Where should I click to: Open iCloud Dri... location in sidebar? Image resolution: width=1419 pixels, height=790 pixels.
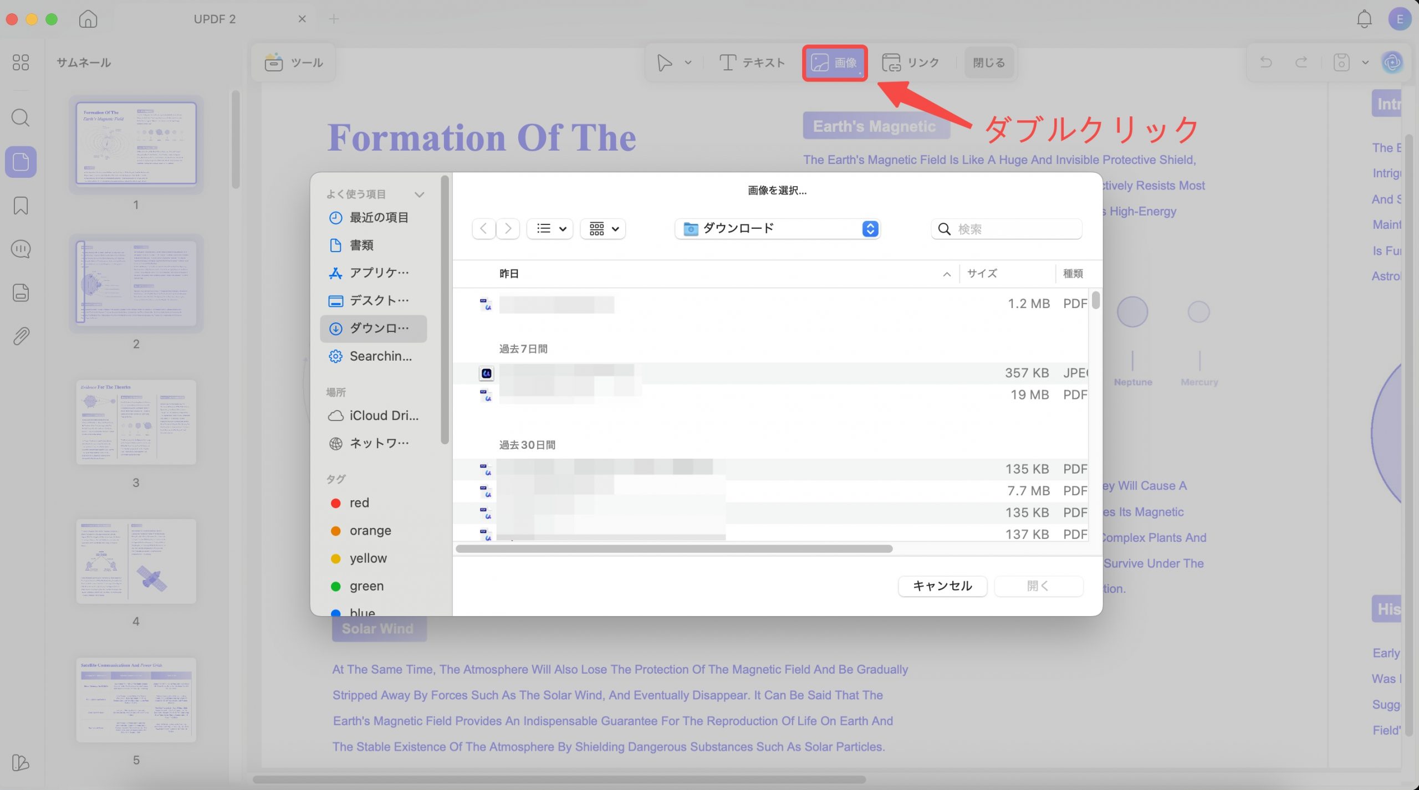pyautogui.click(x=374, y=415)
